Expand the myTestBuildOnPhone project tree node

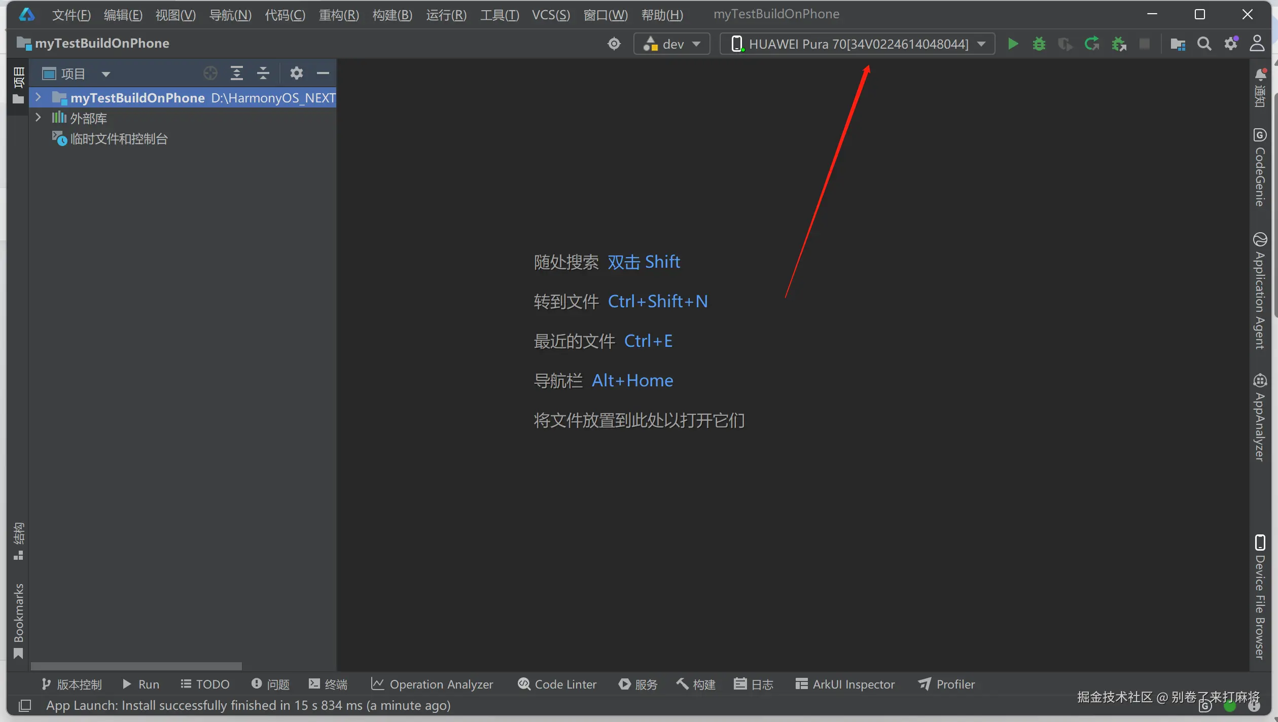38,97
